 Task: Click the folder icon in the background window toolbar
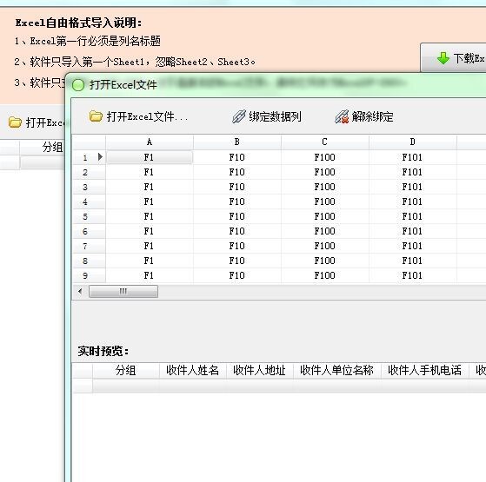15,122
